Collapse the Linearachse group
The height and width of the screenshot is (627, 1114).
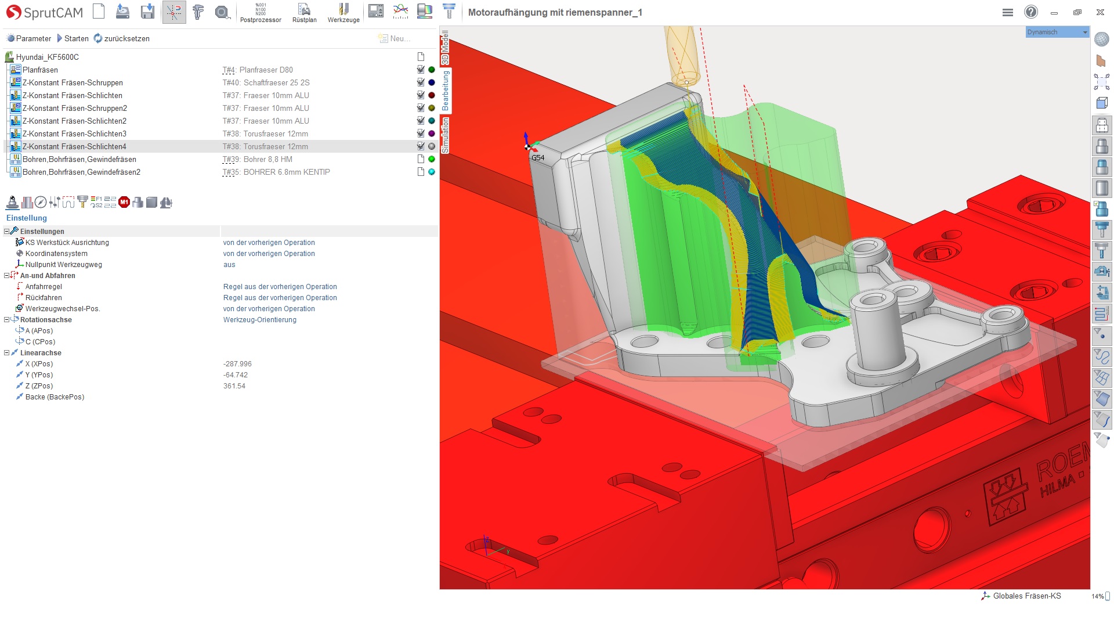pos(6,352)
